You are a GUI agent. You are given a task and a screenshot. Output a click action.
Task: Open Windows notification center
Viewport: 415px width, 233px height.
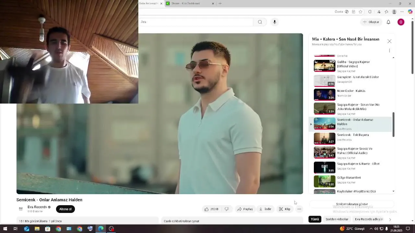tap(408, 229)
